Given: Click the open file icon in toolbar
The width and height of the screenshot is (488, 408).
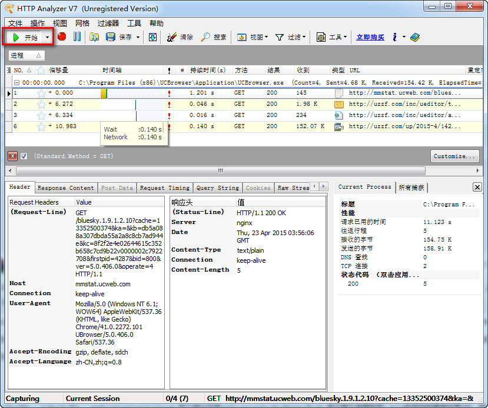Looking at the screenshot, I should pyautogui.click(x=94, y=37).
